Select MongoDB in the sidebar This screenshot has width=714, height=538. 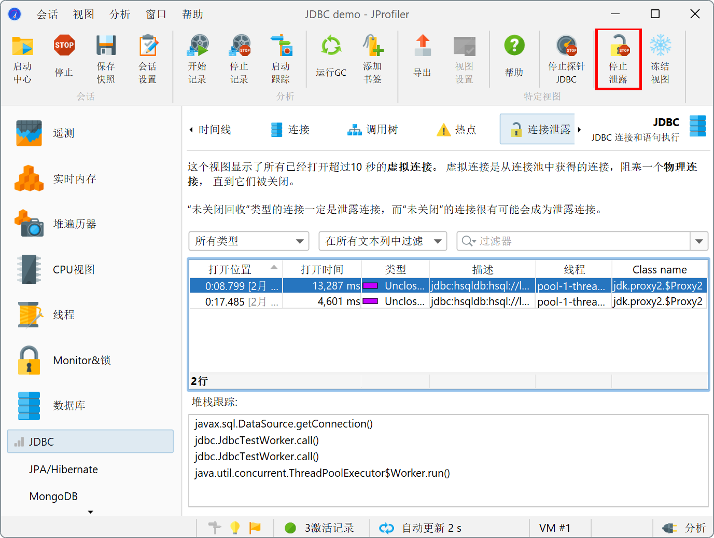[53, 496]
